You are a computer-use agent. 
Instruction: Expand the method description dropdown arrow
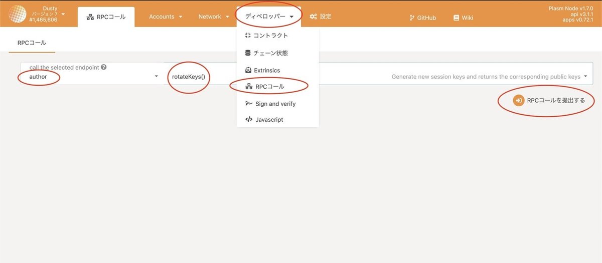coord(585,77)
